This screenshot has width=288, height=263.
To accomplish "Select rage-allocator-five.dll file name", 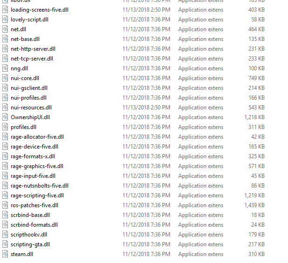I will [37, 137].
